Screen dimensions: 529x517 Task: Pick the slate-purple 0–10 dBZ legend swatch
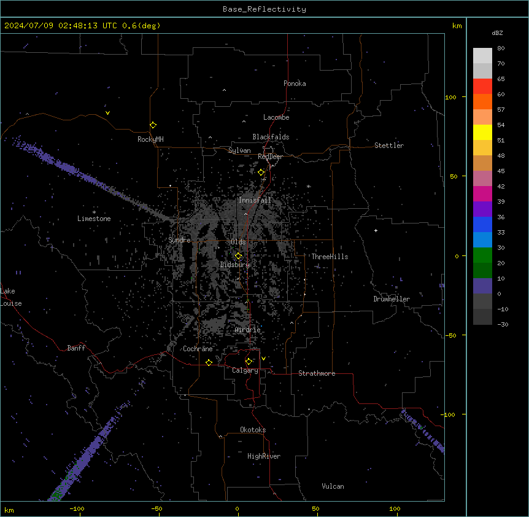(482, 286)
